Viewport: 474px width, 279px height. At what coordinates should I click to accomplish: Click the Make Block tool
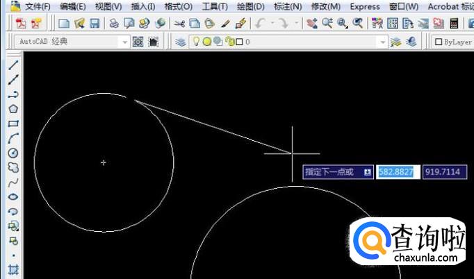13,241
